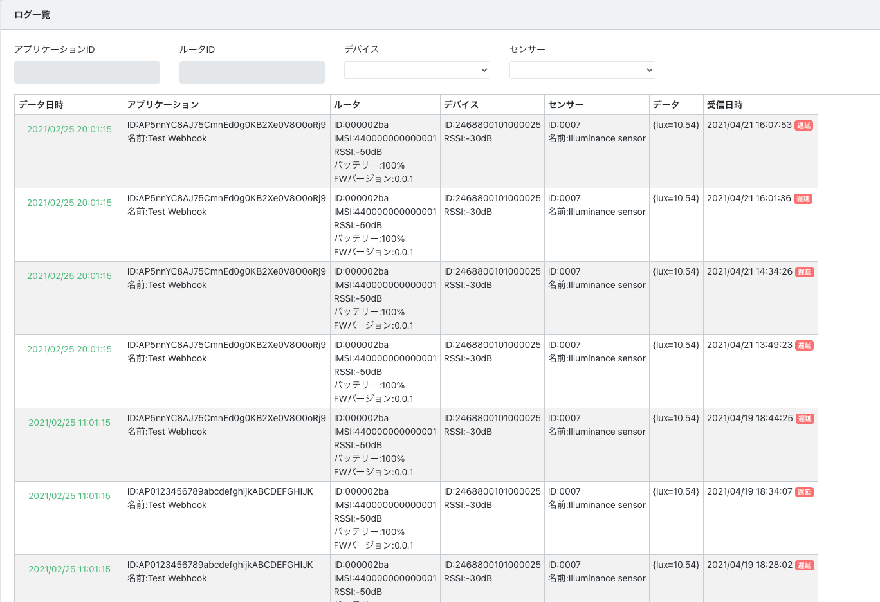Focus the アプリケーションID input field
The image size is (880, 602).
coord(87,72)
